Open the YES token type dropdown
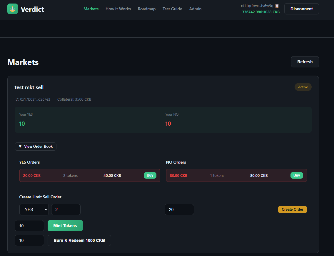Image resolution: width=334 pixels, height=256 pixels. click(x=34, y=210)
